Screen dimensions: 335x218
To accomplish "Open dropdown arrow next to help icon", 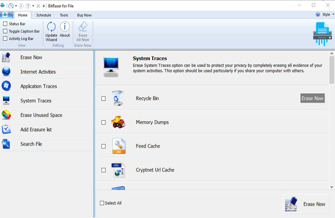I will pos(33,6).
